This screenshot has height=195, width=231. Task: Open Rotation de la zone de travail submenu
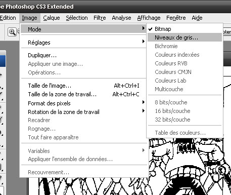tap(83, 112)
